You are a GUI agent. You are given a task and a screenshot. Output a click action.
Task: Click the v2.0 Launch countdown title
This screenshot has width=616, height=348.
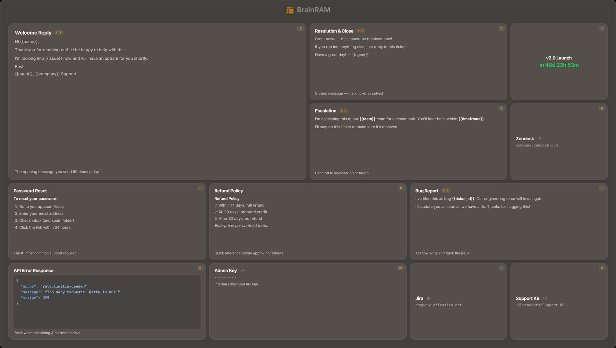coord(559,58)
